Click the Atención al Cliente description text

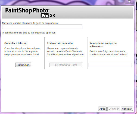66,51
